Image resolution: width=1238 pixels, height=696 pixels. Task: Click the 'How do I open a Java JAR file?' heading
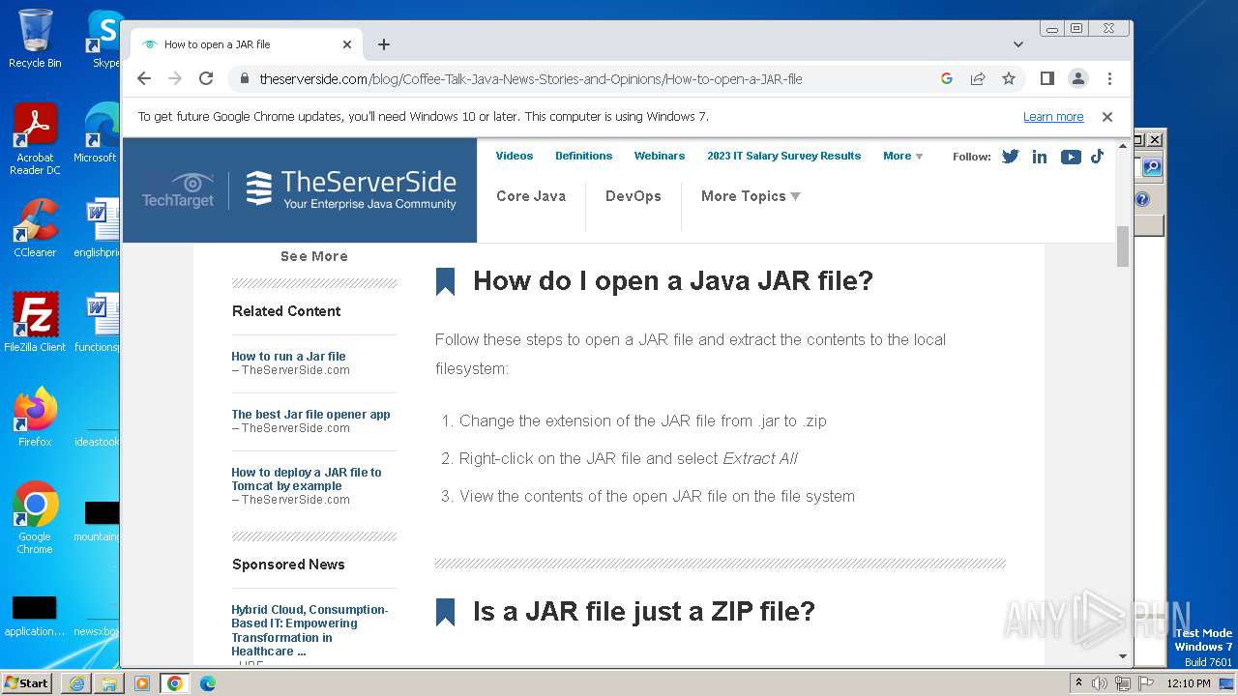coord(673,281)
